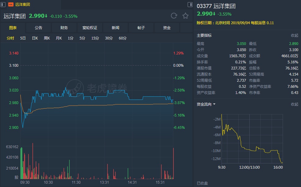The height and width of the screenshot is (187, 301).
Task: Switch to the 财务 tab
Action: point(64,28)
